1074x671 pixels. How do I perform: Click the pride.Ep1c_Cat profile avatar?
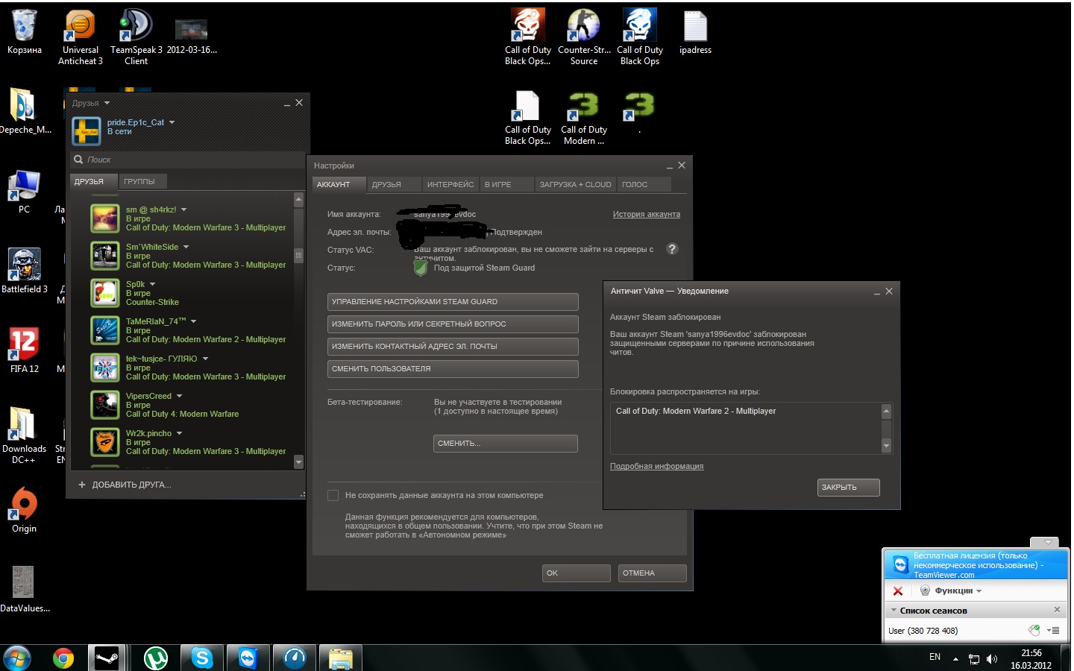click(x=87, y=130)
